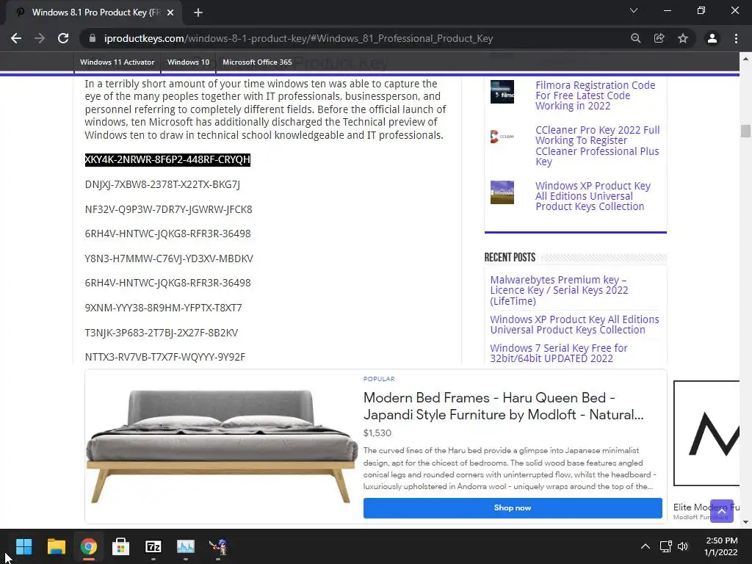Select Windows 8.1 Pro Product Key tab
Viewport: 752px width, 564px height.
point(93,12)
